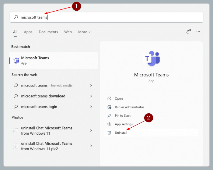Switch to the All tab
This screenshot has height=170, width=213.
tap(15, 32)
